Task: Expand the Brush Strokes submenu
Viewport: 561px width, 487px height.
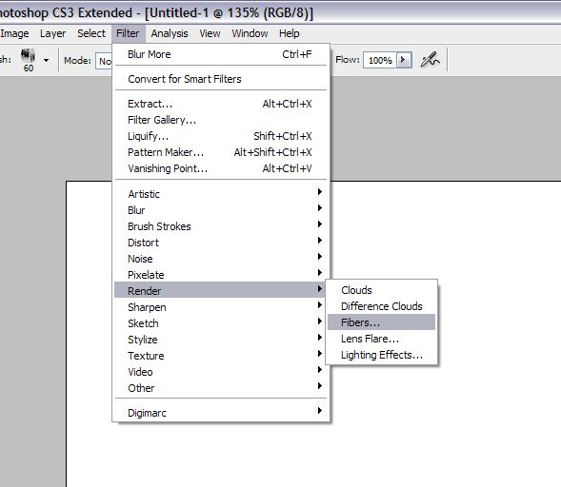Action: (220, 226)
